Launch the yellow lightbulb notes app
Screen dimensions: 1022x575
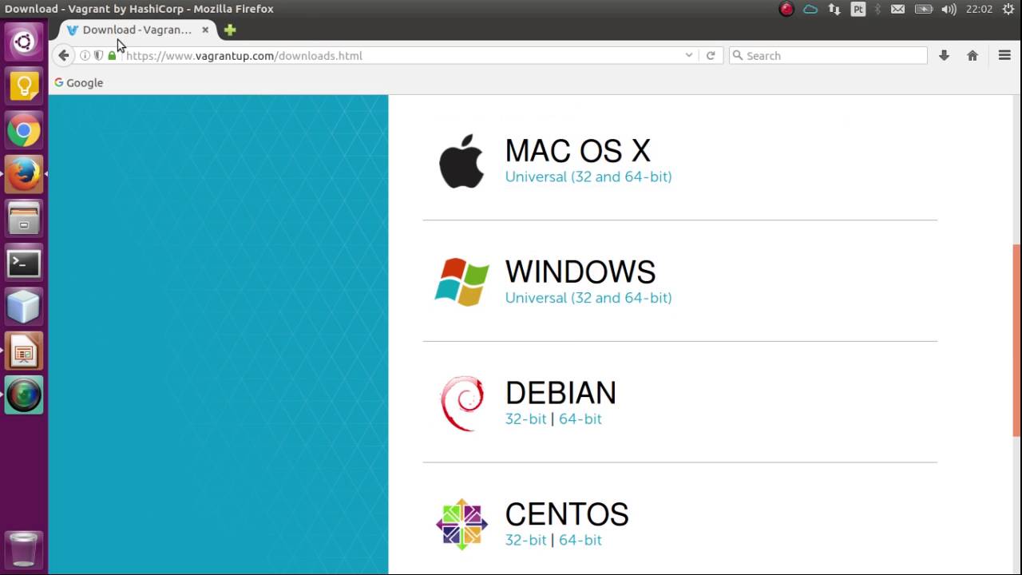[23, 86]
